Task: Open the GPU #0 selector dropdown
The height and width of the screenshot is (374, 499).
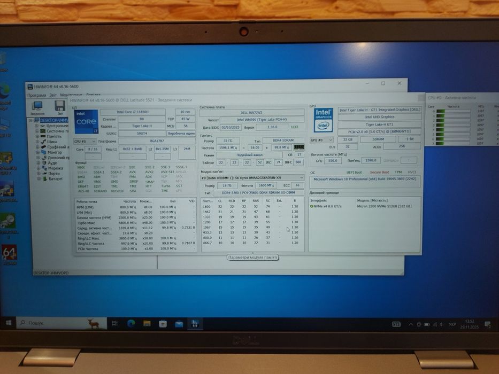Action: click(321, 140)
